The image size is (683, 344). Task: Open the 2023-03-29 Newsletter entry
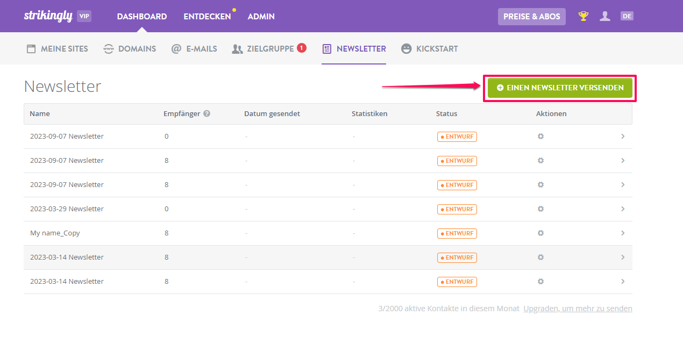pyautogui.click(x=67, y=209)
